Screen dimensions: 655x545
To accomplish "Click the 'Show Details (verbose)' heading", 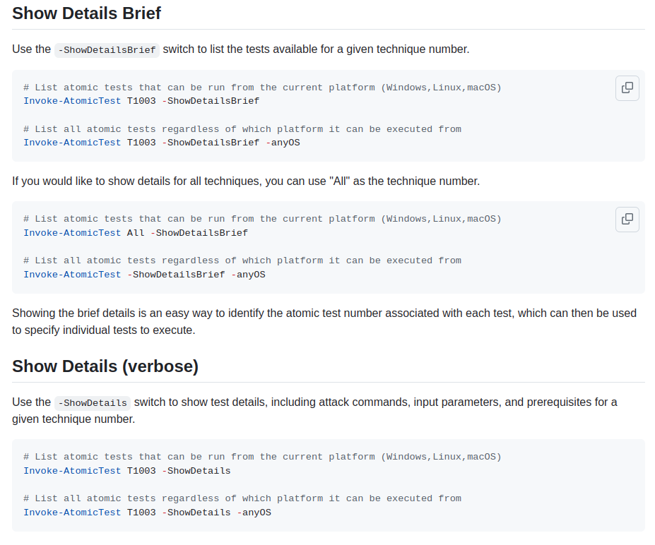I will (105, 366).
